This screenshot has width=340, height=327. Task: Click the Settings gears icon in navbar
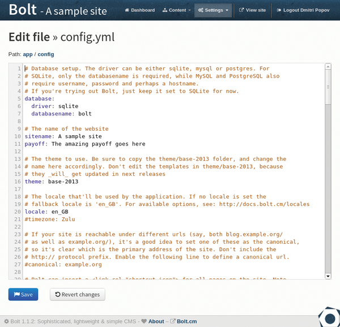(201, 10)
